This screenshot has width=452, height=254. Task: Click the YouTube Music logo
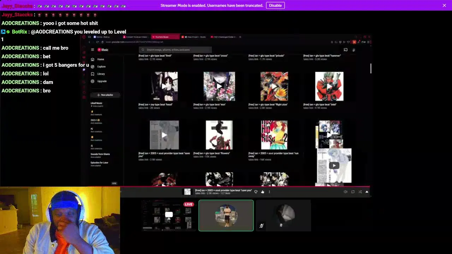click(103, 50)
